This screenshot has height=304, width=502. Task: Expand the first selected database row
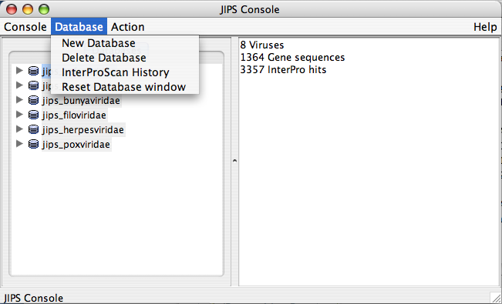(19, 70)
